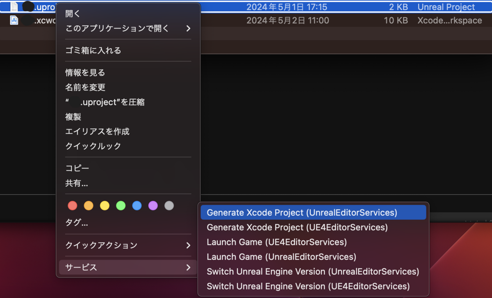492x298 pixels.
Task: Apply the yellow tag color
Action: [x=105, y=206]
